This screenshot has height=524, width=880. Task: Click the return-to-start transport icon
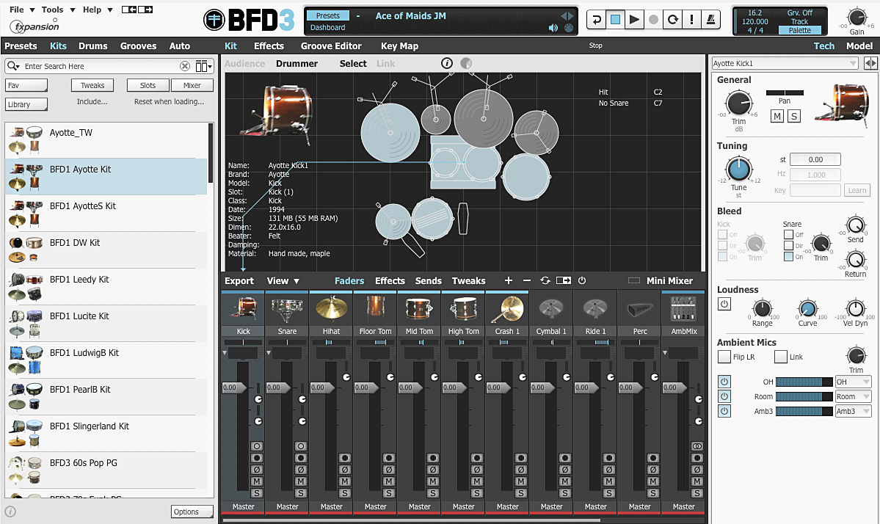596,20
